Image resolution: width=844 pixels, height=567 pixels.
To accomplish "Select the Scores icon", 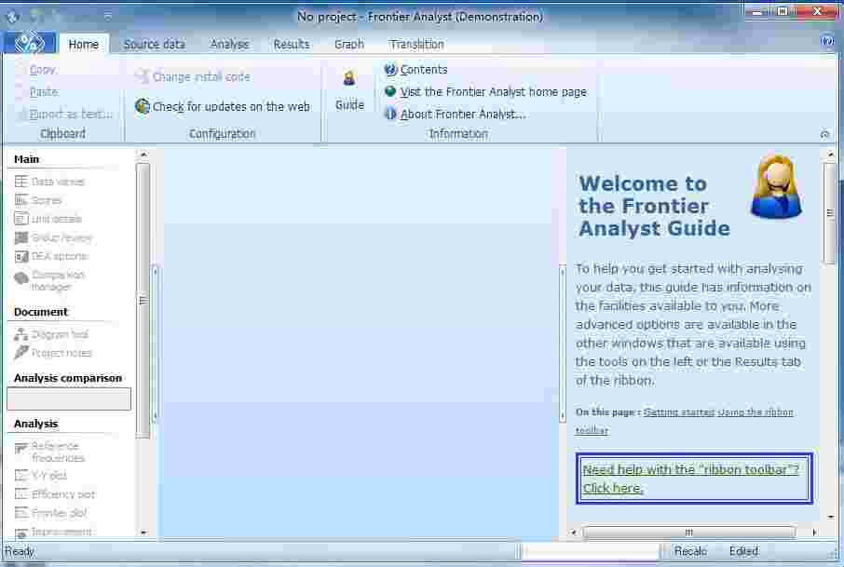I will tap(47, 200).
